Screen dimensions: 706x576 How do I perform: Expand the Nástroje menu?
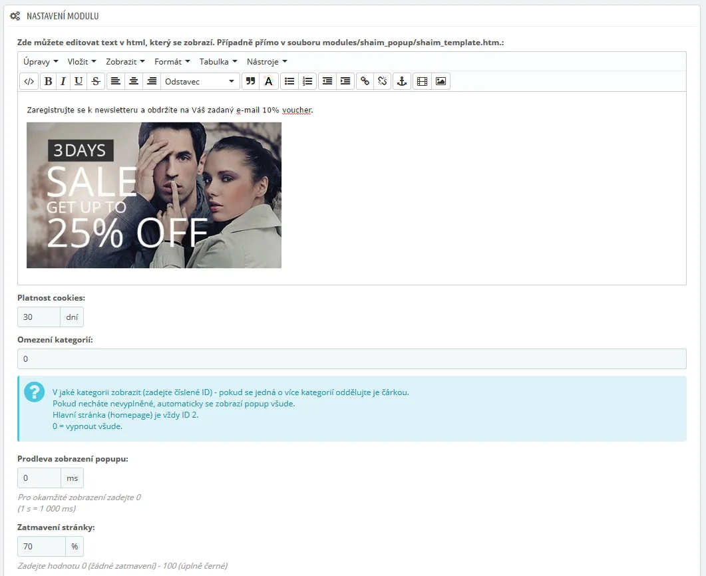266,61
